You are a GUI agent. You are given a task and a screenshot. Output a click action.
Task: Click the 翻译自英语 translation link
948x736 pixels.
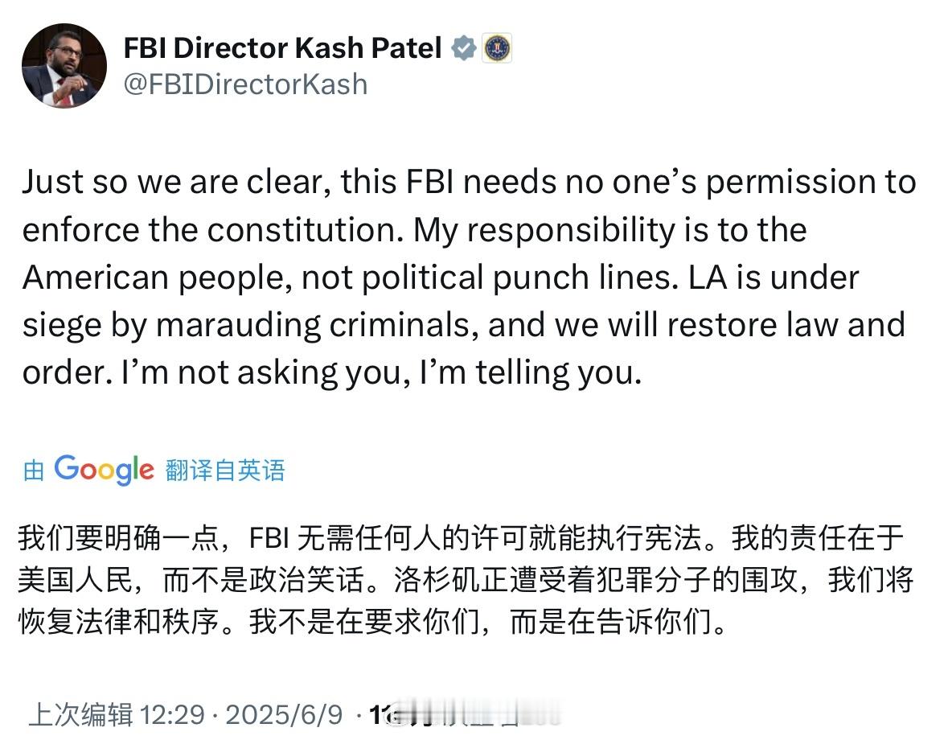tap(225, 470)
